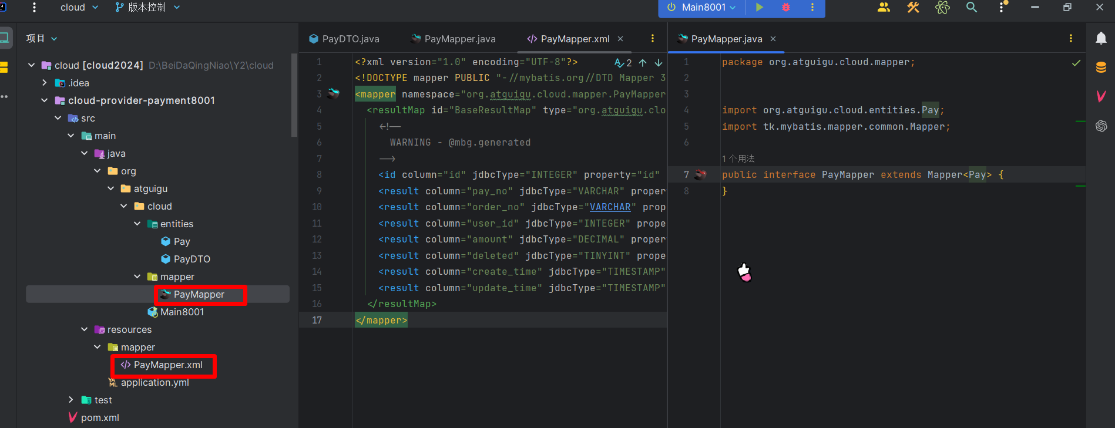Toggle the Project tool window icon
Image resolution: width=1115 pixels, height=428 pixels.
point(5,38)
